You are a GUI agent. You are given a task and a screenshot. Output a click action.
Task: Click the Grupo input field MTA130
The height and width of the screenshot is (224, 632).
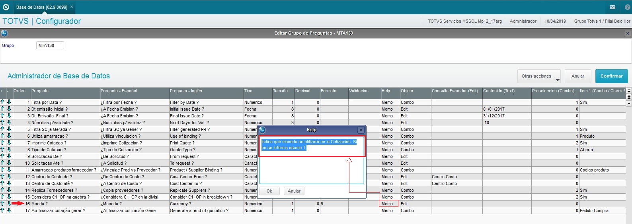(x=50, y=45)
